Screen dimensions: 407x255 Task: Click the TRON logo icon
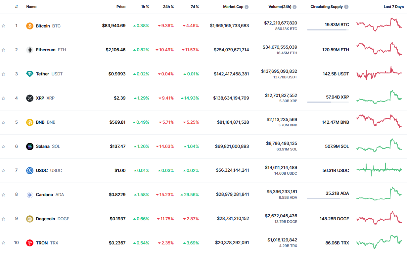click(x=30, y=243)
